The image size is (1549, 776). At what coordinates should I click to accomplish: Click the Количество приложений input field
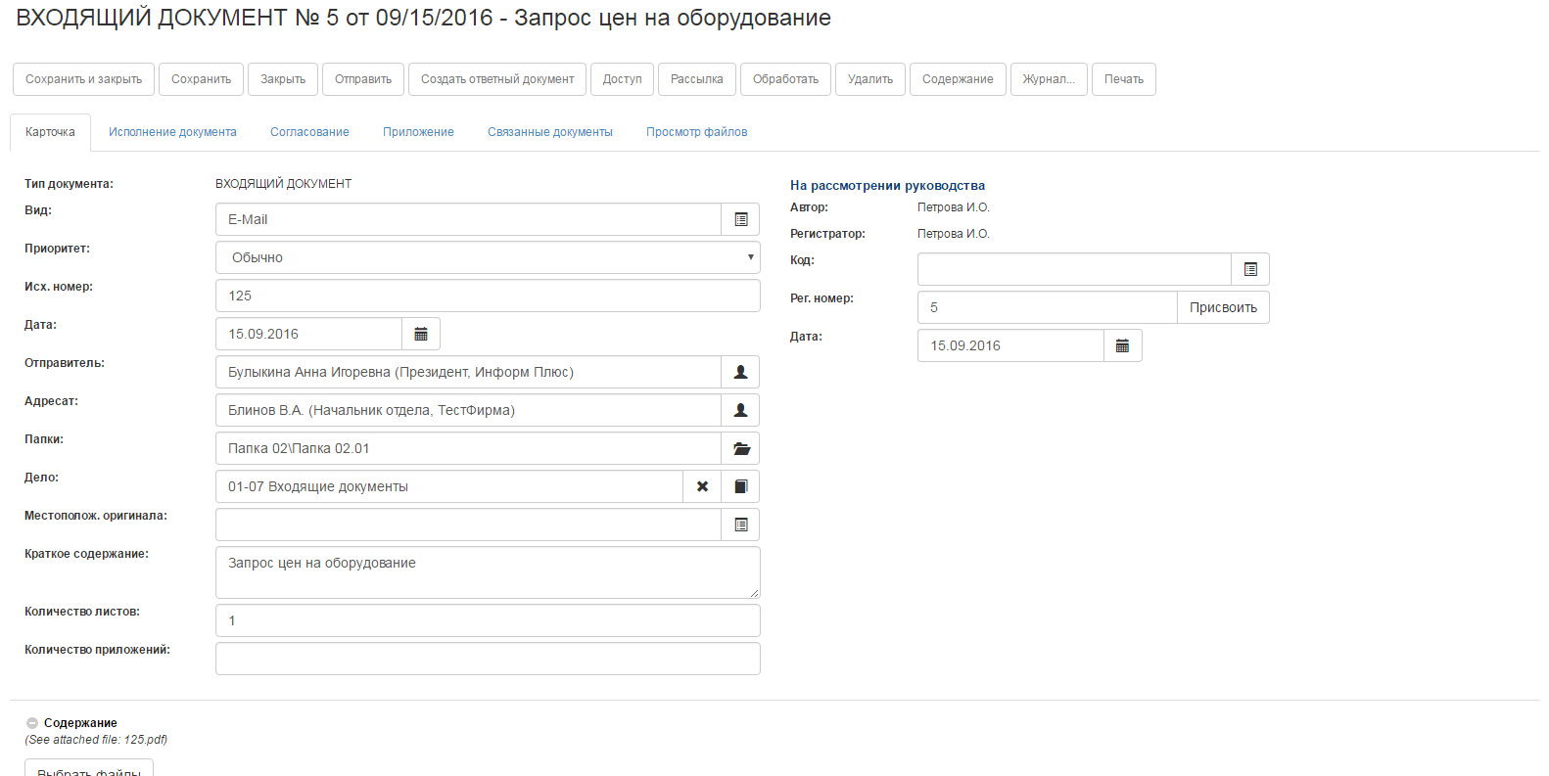(x=488, y=659)
